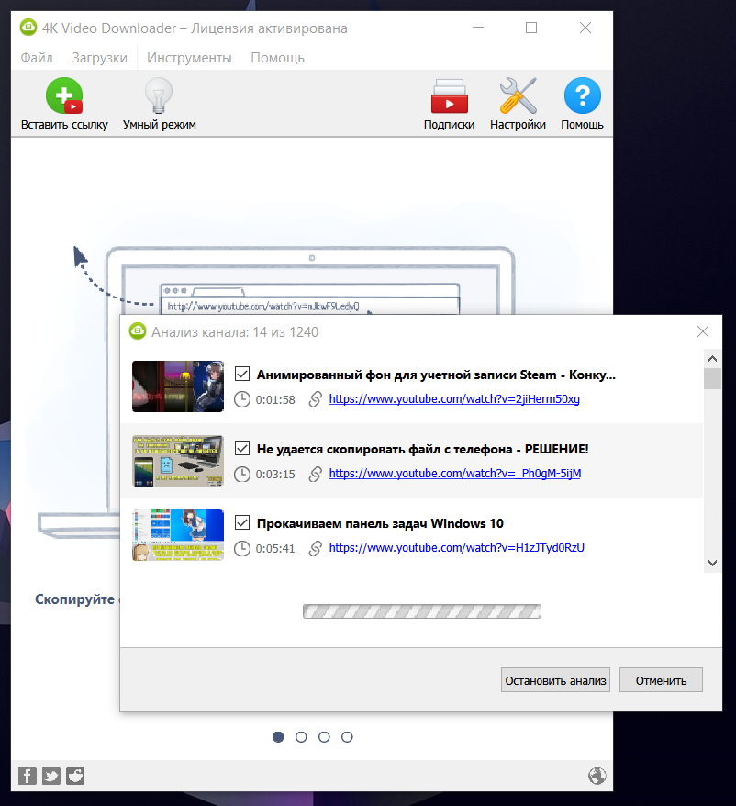Uncheck Не удается скопировать файл video
Screen dimensions: 736x806
click(242, 448)
